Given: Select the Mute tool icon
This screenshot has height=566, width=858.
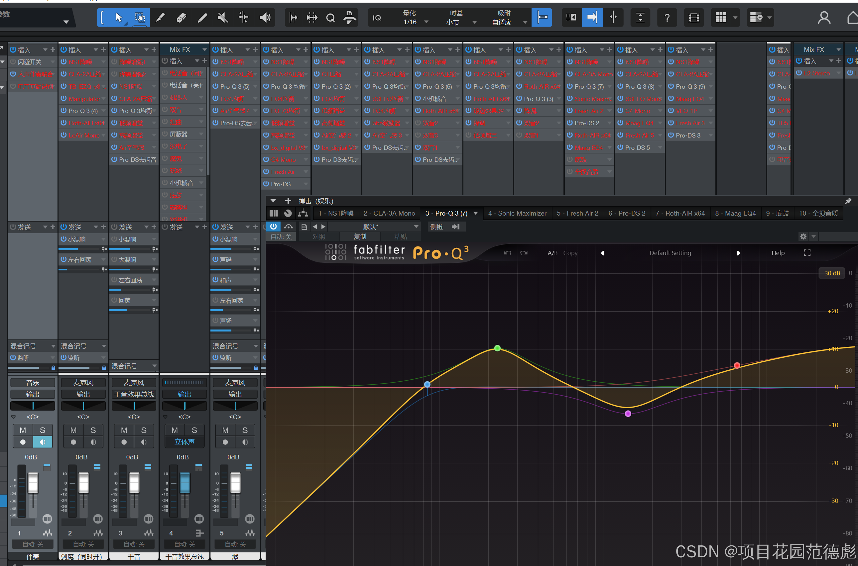Looking at the screenshot, I should 223,17.
